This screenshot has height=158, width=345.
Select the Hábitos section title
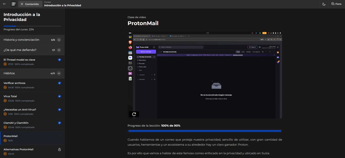(9, 73)
